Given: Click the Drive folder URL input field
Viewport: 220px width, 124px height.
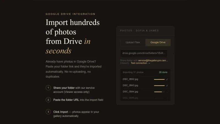Looking at the screenshot, I should (144, 53).
